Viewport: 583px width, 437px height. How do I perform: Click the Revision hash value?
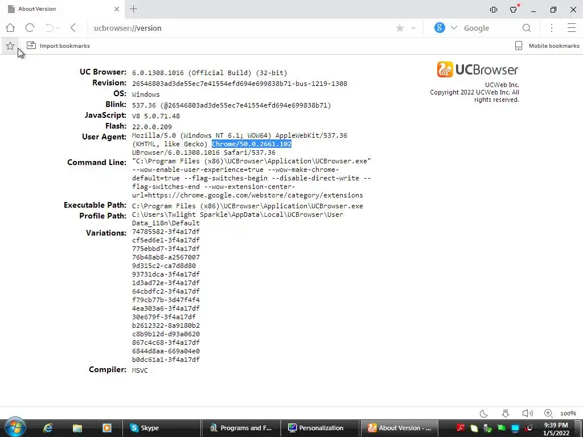pyautogui.click(x=240, y=84)
